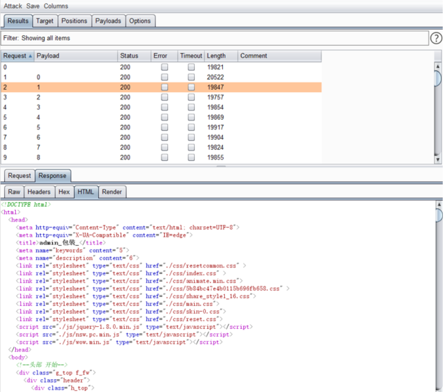Click the resetcommon.css link line
The image size is (447, 392).
click(131, 266)
